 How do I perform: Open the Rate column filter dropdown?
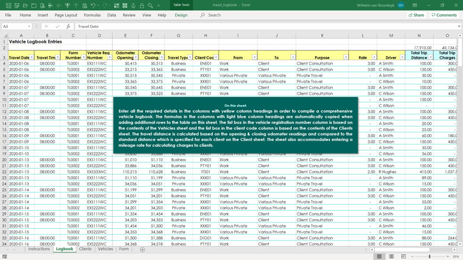(374, 57)
